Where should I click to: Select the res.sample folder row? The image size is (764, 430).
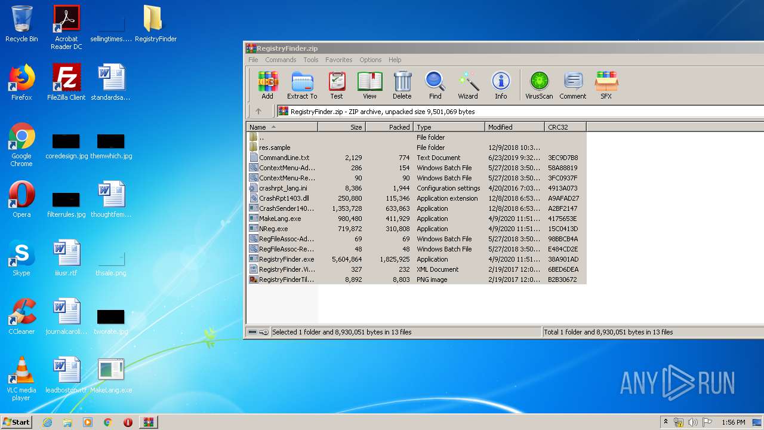pos(417,148)
